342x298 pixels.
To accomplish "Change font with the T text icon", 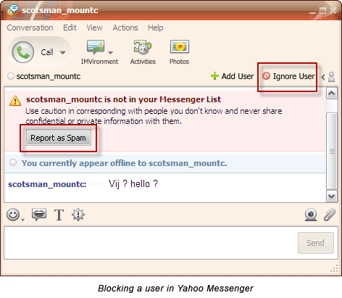I will click(59, 215).
